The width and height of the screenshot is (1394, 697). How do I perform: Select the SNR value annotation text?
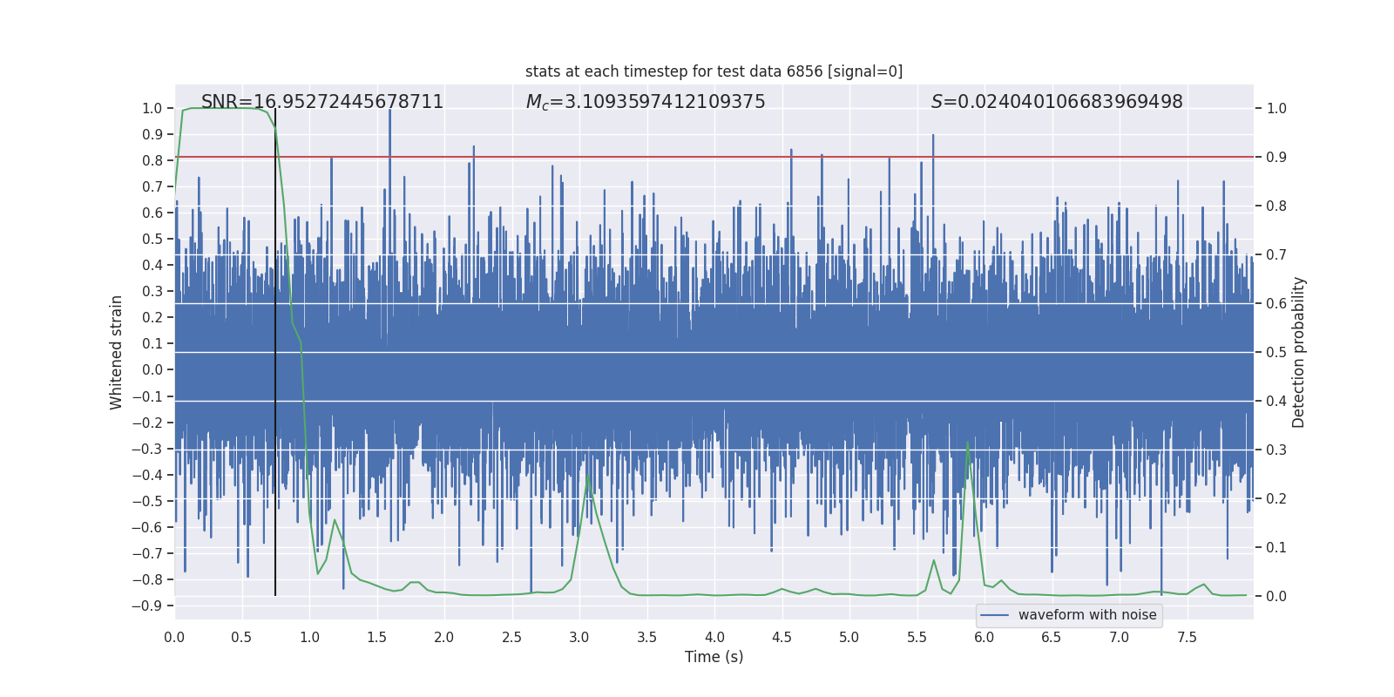coord(322,102)
